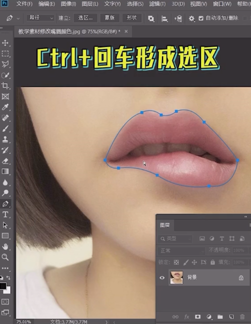
Task: Select the Blur tool
Action: pos(5,182)
